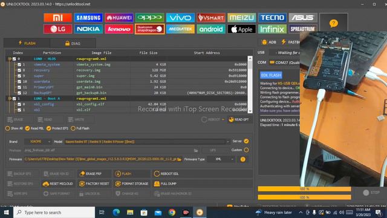Show hidden system tray icons
The height and width of the screenshot is (218, 387).
coord(301,213)
